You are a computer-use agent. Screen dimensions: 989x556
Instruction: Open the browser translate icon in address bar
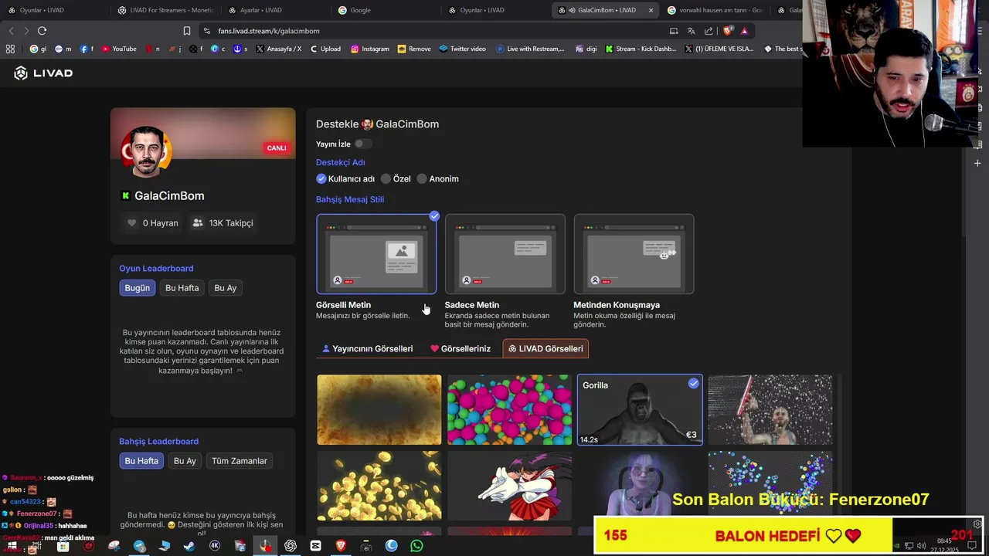coord(691,31)
